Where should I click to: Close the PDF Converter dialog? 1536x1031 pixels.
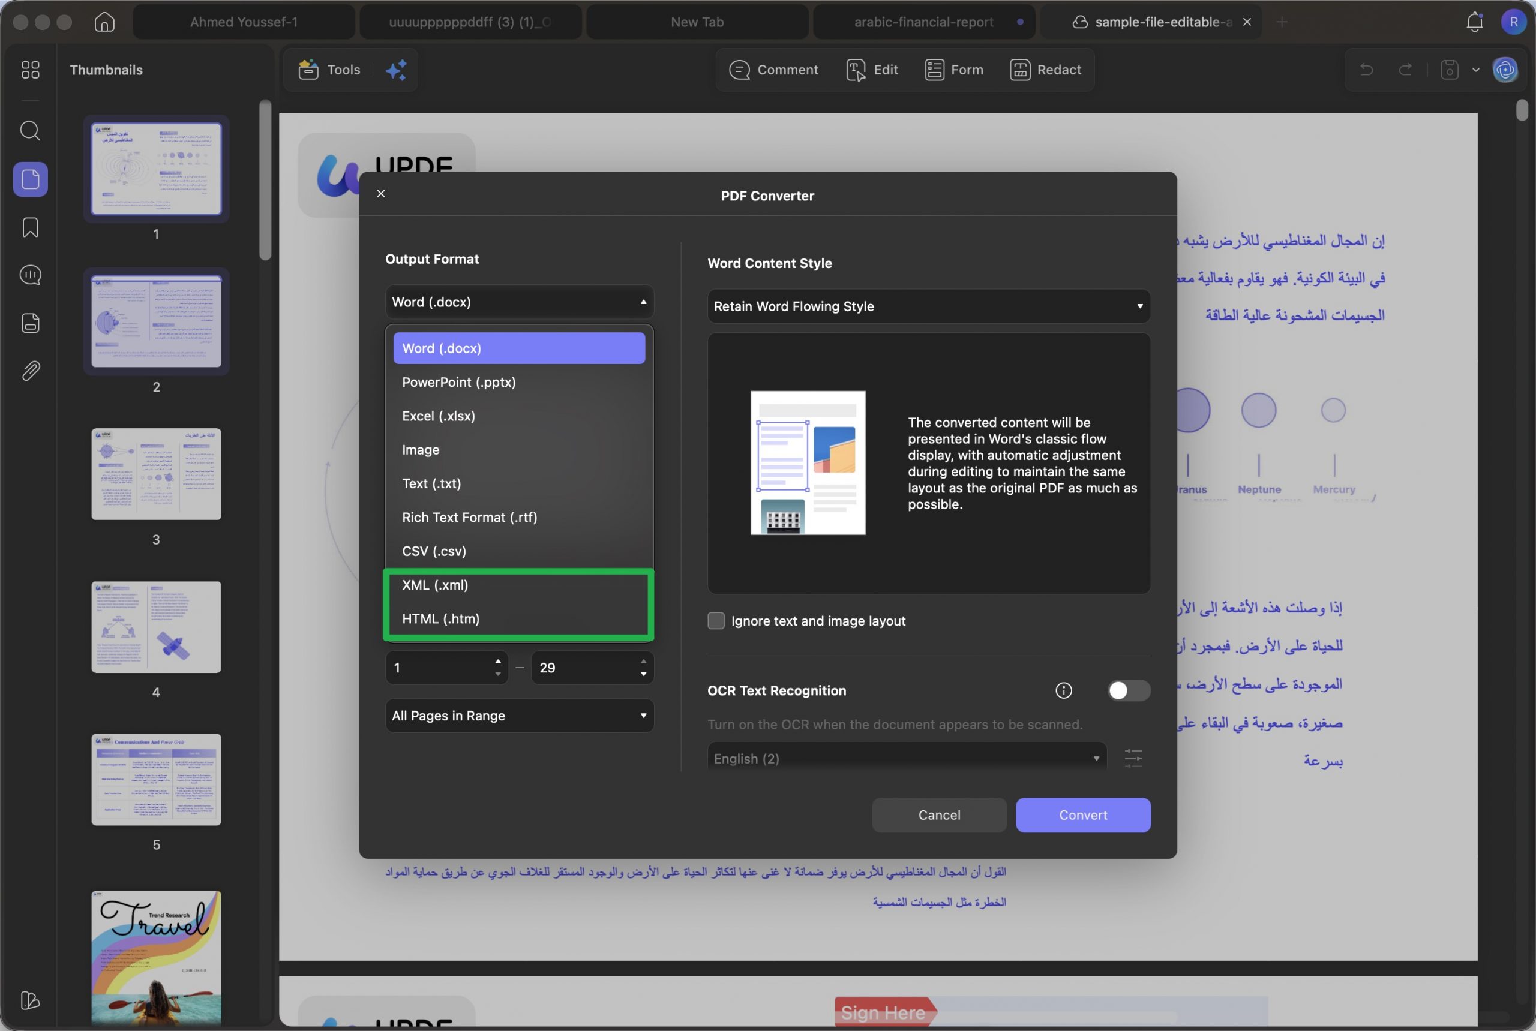coord(381,193)
